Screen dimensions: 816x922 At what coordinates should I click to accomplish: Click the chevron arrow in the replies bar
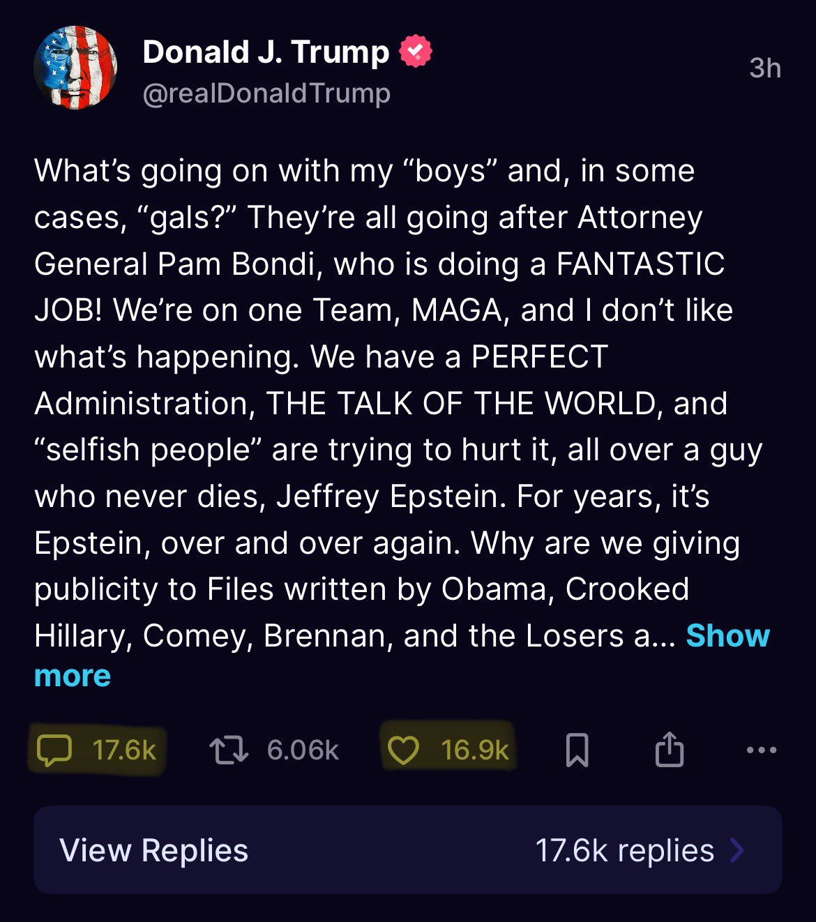(737, 851)
